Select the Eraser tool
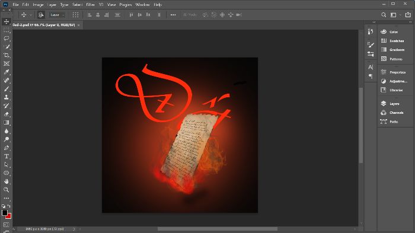This screenshot has width=415, height=233. pos(7,114)
